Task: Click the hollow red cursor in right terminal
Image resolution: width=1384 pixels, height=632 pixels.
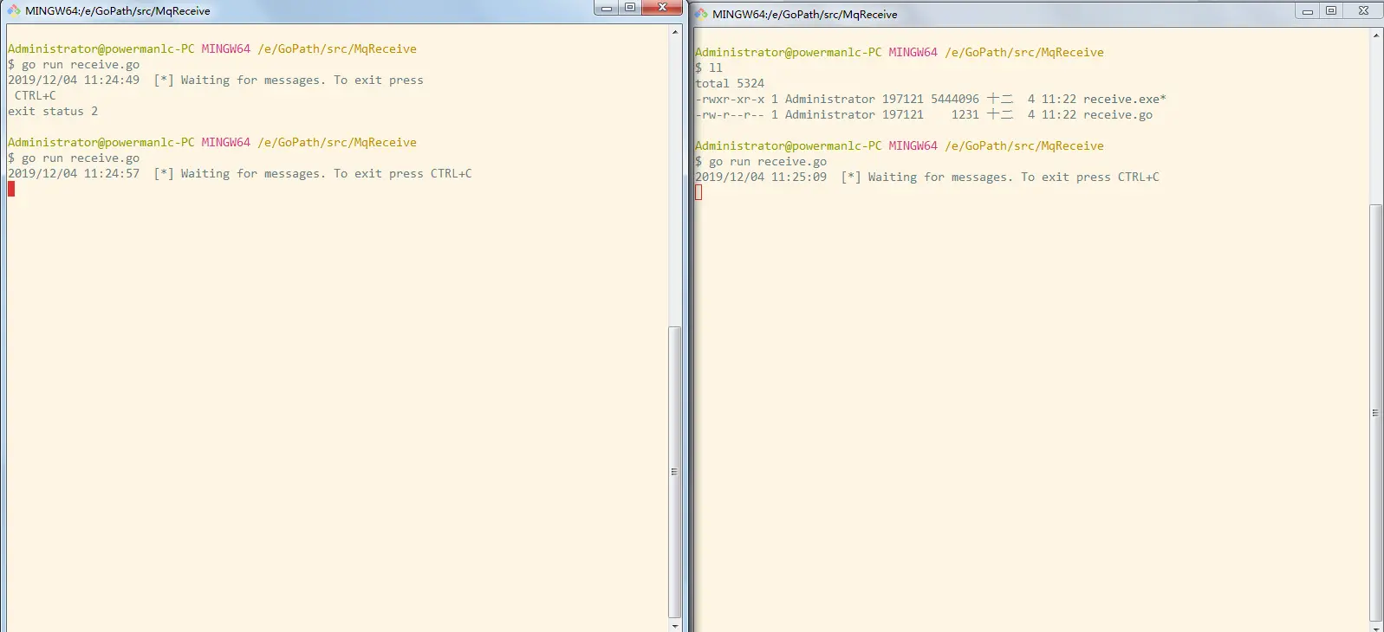Action: click(x=698, y=193)
